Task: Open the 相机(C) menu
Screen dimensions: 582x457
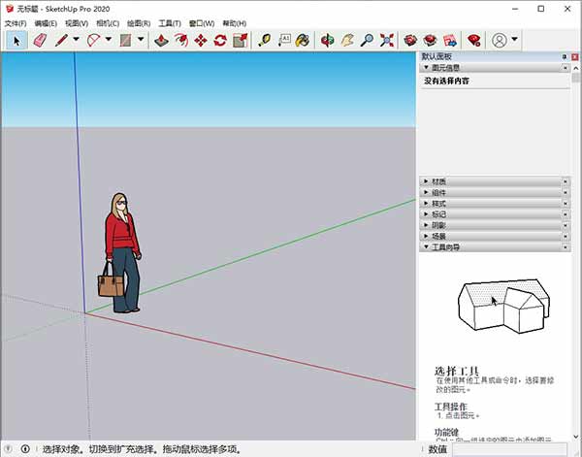Action: pyautogui.click(x=108, y=23)
